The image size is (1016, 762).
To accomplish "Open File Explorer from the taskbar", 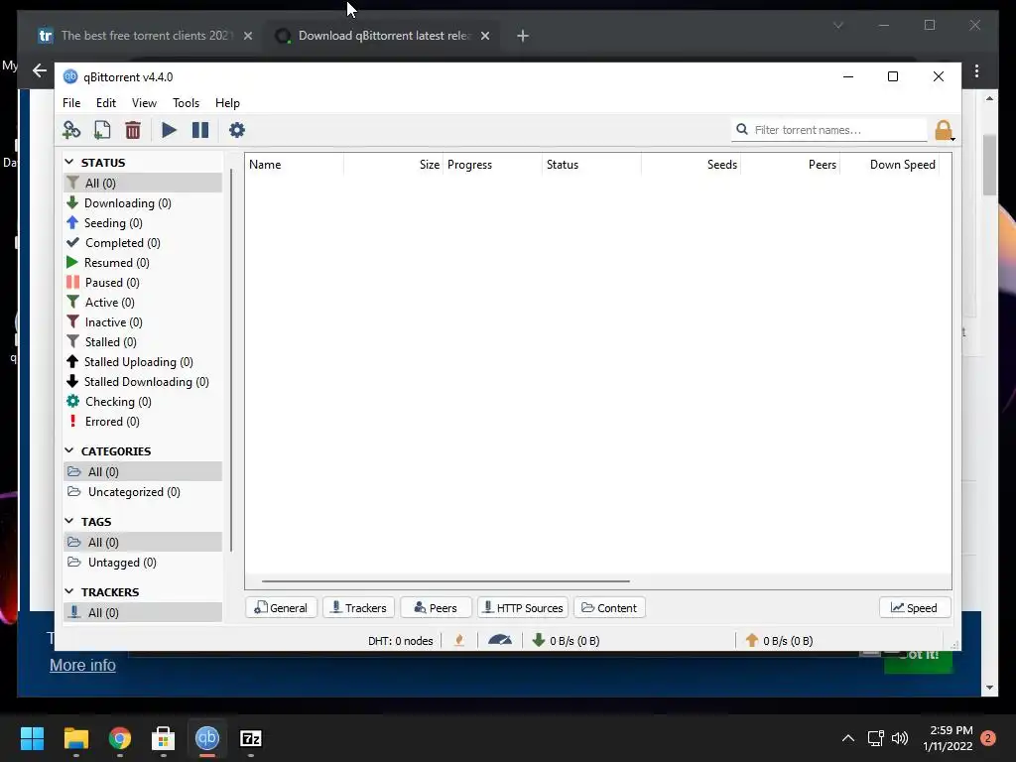I will [75, 738].
